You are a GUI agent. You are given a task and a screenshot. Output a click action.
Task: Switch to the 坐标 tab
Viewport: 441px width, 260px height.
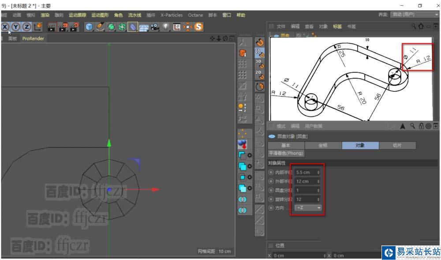pyautogui.click(x=323, y=145)
